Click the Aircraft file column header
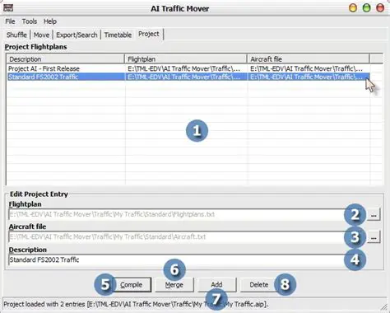 click(x=309, y=59)
